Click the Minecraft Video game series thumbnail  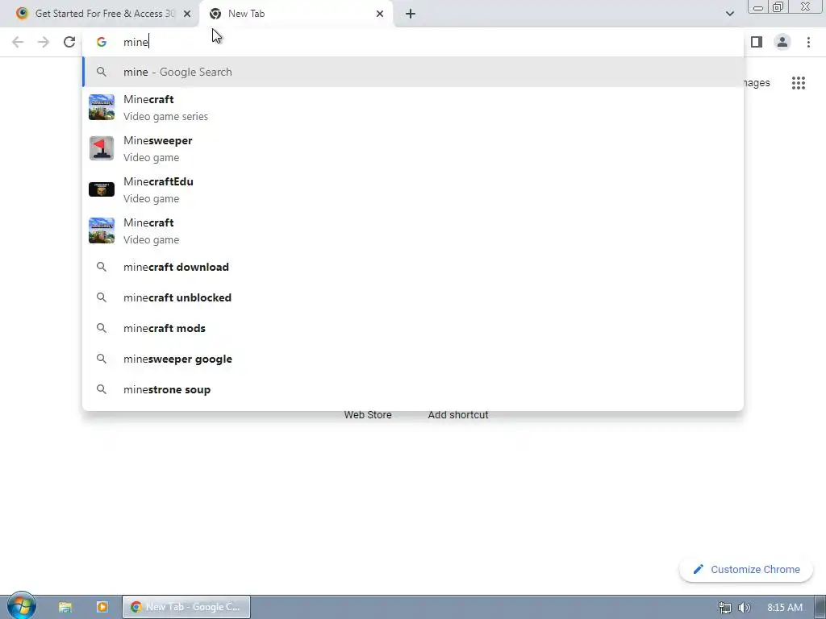coord(102,107)
